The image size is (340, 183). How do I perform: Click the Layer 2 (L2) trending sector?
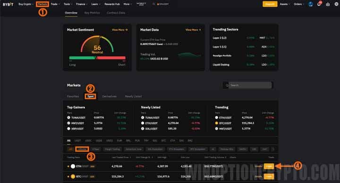(x=220, y=38)
